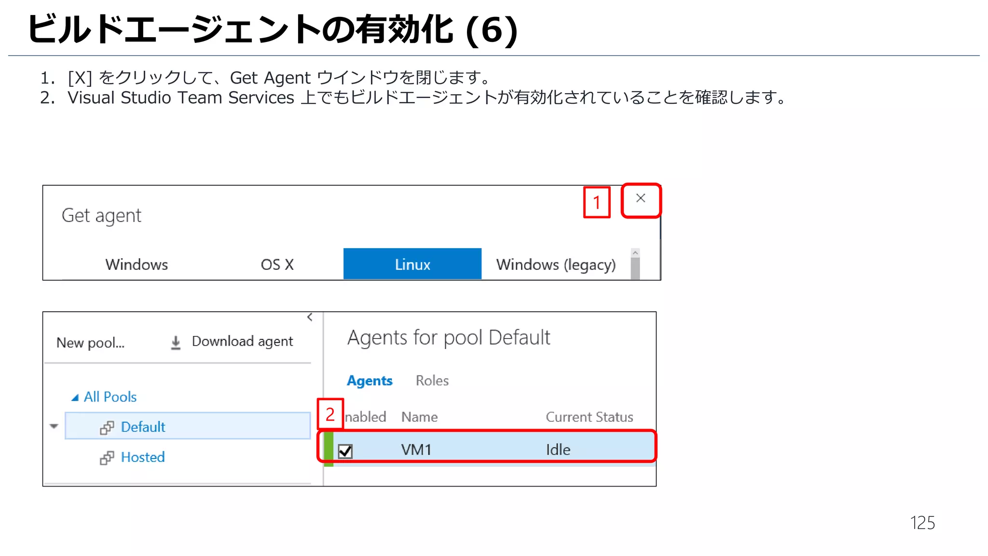Open the Windows (legacy) tab

click(x=556, y=264)
